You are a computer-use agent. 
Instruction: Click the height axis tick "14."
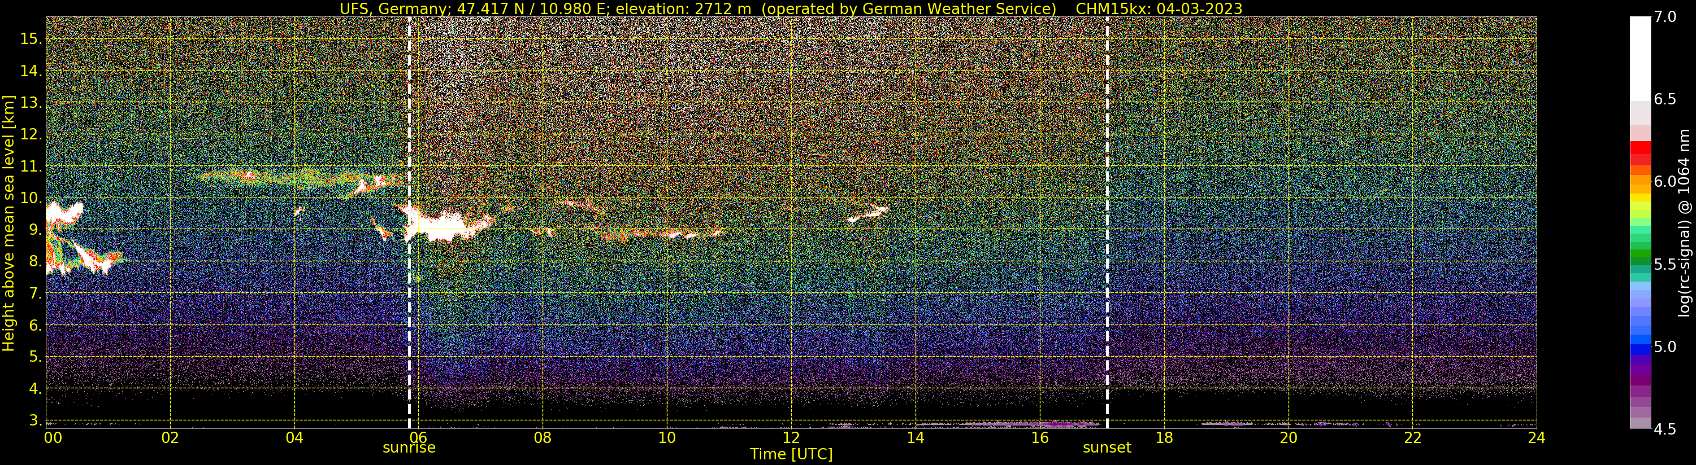(31, 71)
